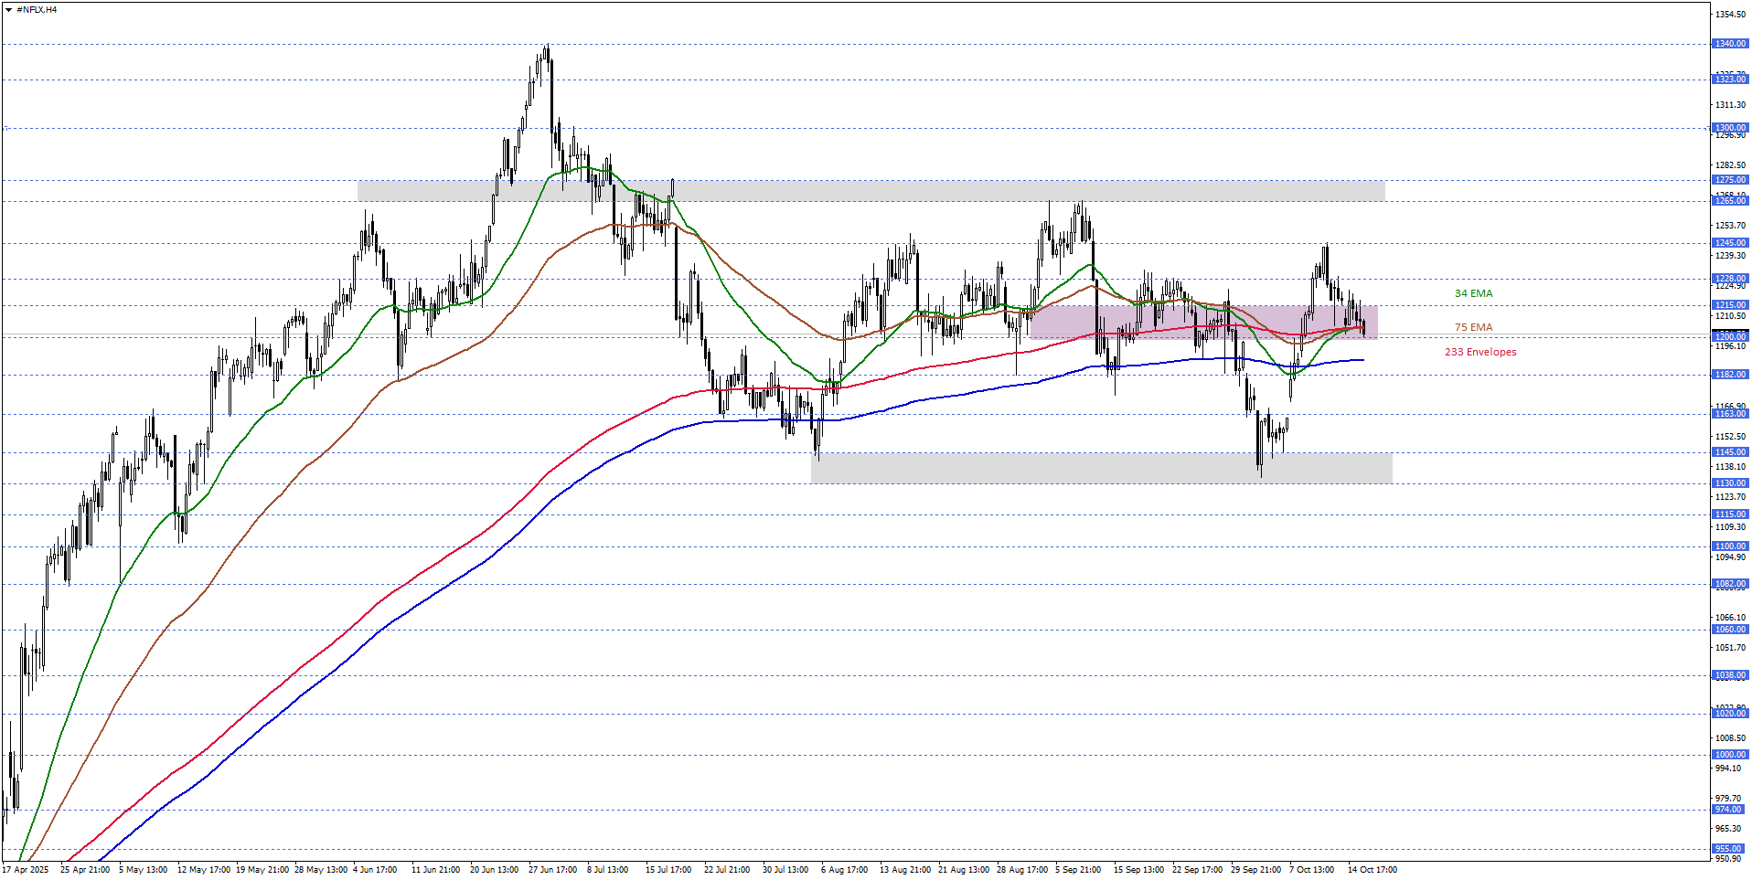Viewport: 1752px width, 880px height.
Task: Select the 75 EMA label
Action: [x=1473, y=327]
